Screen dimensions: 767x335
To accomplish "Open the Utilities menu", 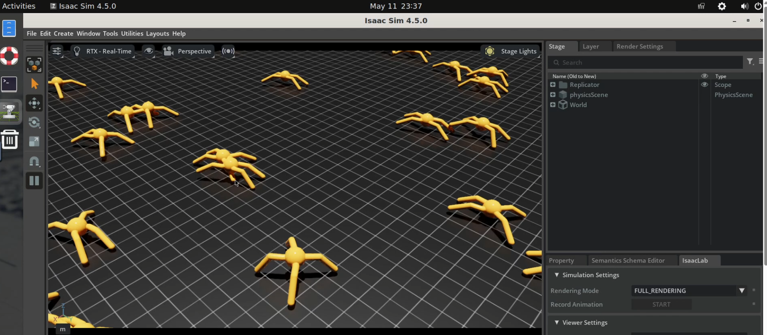I will [132, 33].
